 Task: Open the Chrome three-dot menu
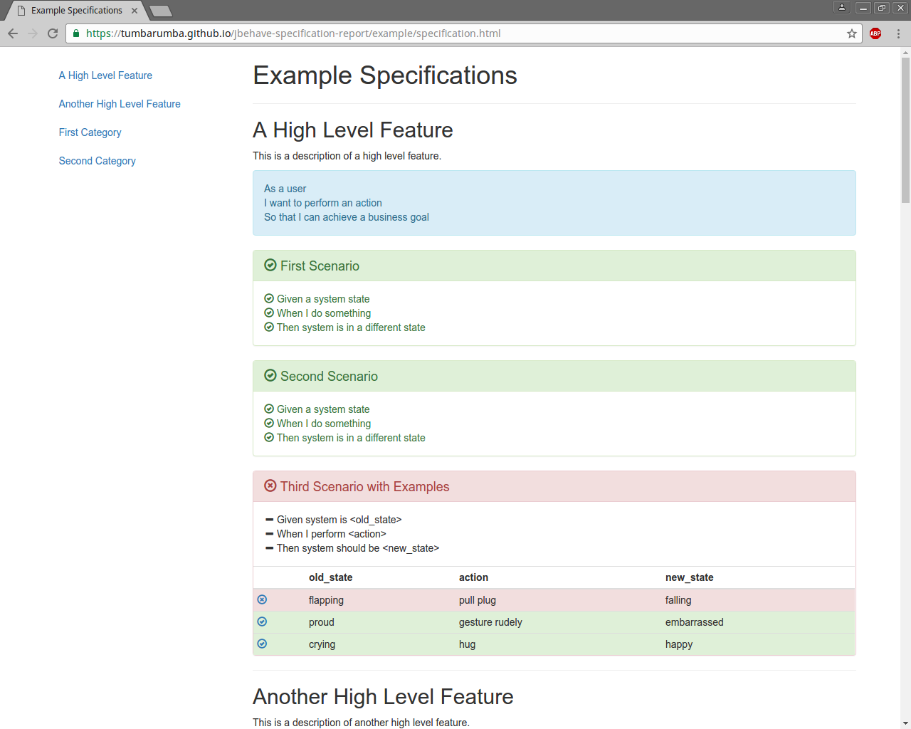[x=897, y=33]
